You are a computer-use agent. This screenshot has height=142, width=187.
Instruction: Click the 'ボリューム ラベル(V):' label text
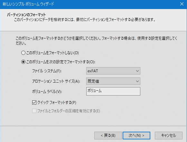point(47,92)
